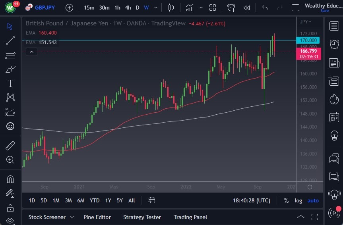Open the calendar panel in right sidebar
Screen dimensions: 343x225
[x=334, y=117]
